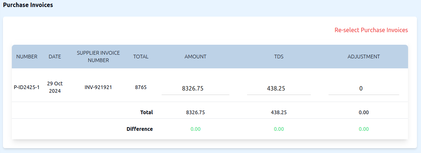This screenshot has height=153, width=421.
Task: Click the AMOUNT column header
Action: point(195,57)
